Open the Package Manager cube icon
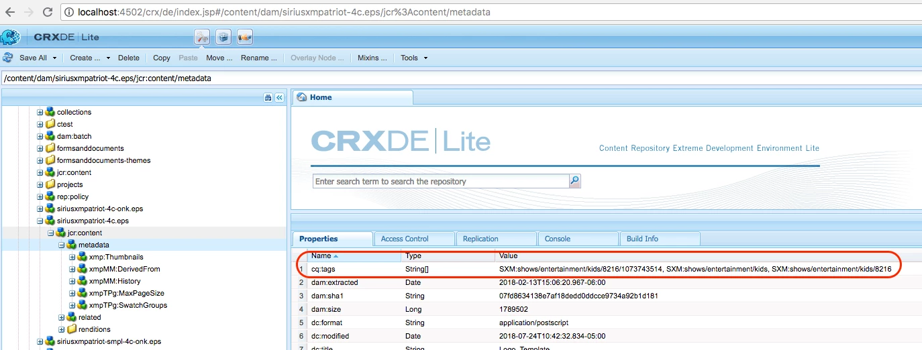 223,37
